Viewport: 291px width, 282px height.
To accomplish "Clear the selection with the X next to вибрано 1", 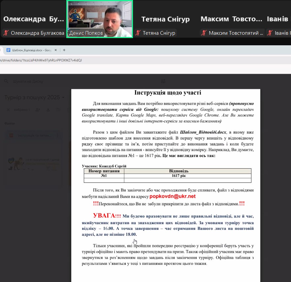I will [x=8, y=110].
